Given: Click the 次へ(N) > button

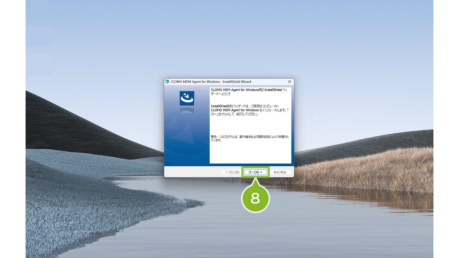Looking at the screenshot, I should pyautogui.click(x=255, y=172).
